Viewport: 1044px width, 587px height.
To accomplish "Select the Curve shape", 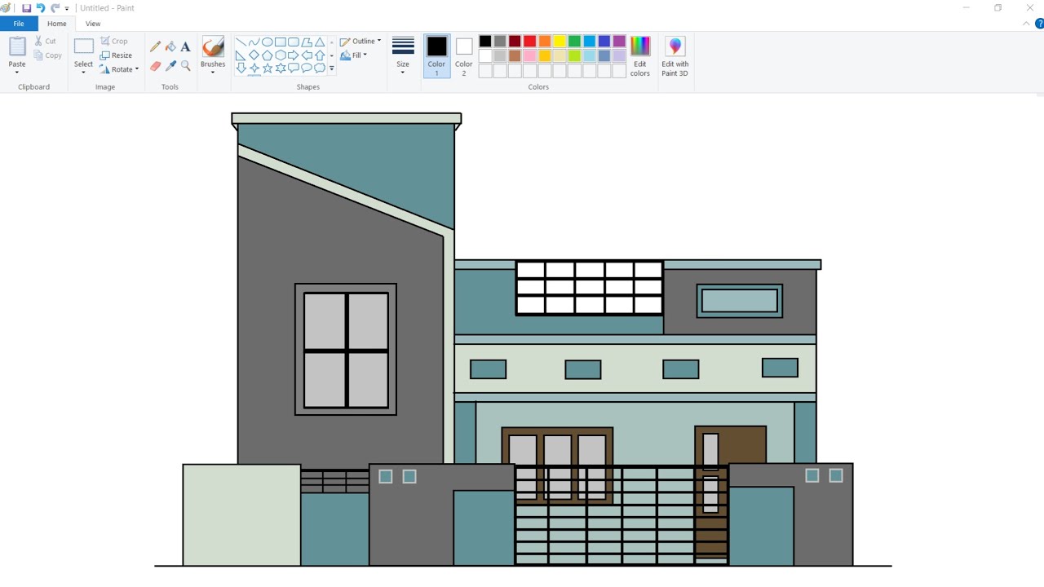I will click(254, 42).
